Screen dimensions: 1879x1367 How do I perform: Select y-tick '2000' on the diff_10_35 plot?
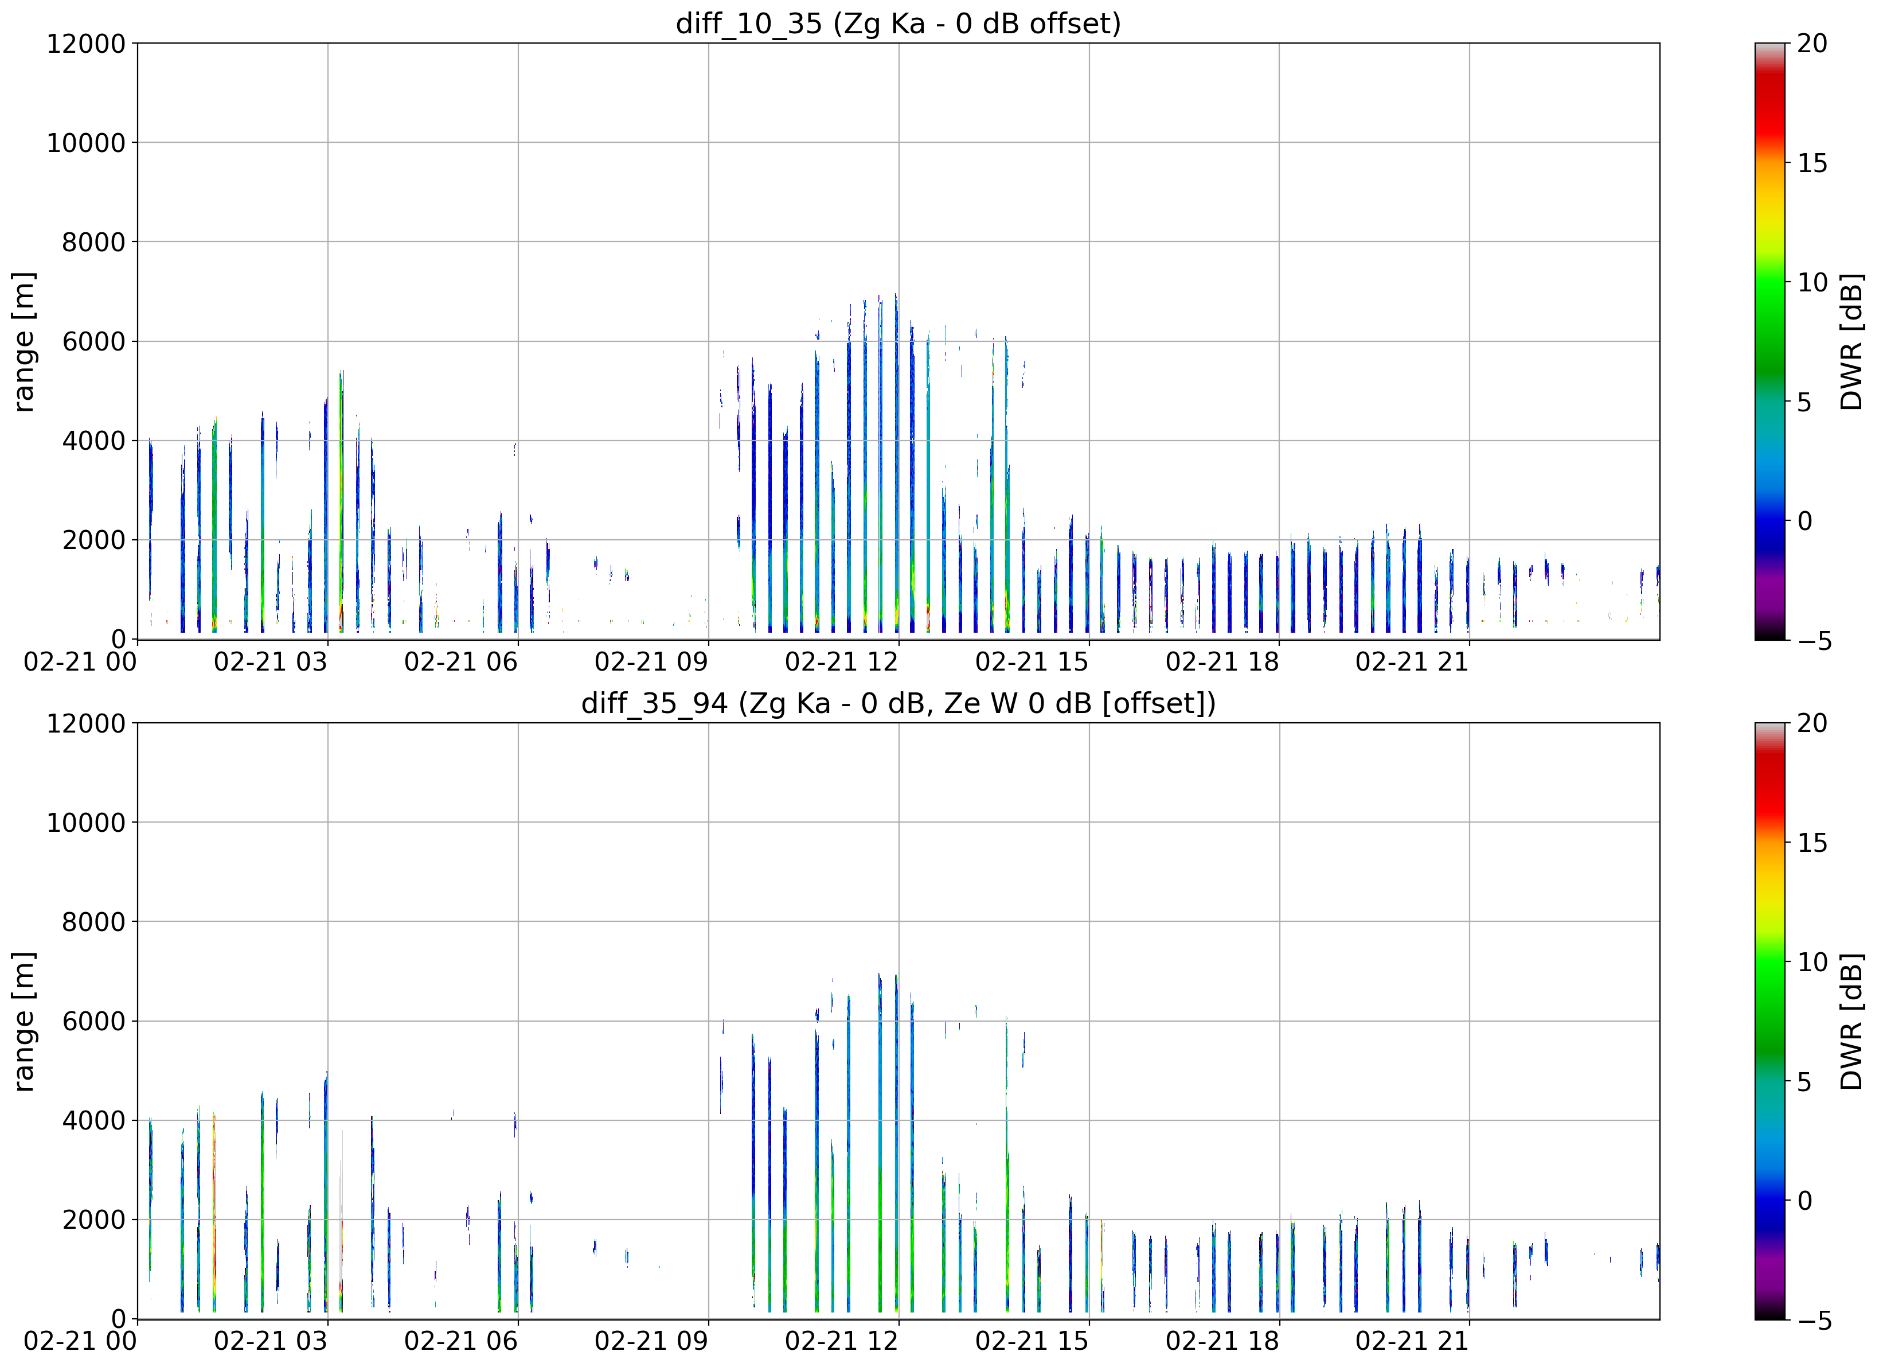coord(93,540)
